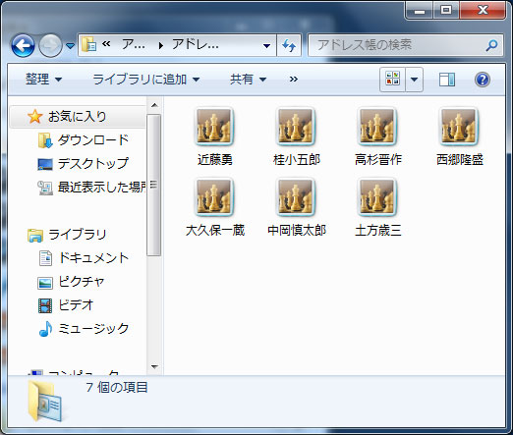Open the view options dropdown arrow
513x435 pixels.
click(x=414, y=80)
